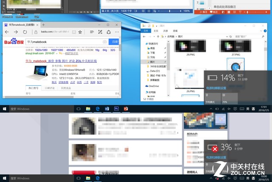272x182 pixels.
Task: Click the 64g ROM link
Action: point(105,50)
